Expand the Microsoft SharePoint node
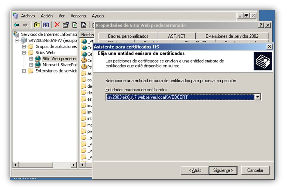The image size is (285, 190). click(x=31, y=65)
